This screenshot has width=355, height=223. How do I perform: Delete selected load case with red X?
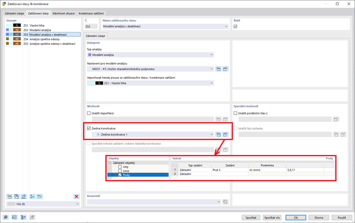coord(76,196)
